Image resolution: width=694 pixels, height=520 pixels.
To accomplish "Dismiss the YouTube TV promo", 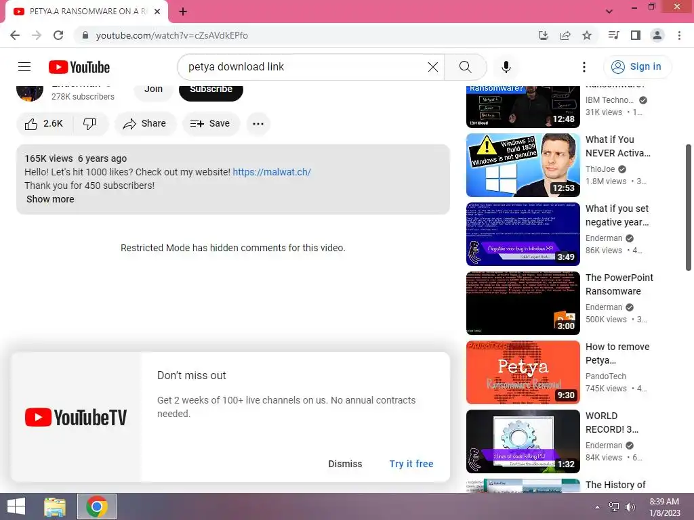I will [x=345, y=464].
